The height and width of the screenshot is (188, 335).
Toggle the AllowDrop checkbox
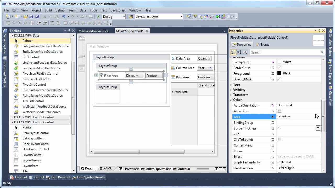click(x=279, y=111)
